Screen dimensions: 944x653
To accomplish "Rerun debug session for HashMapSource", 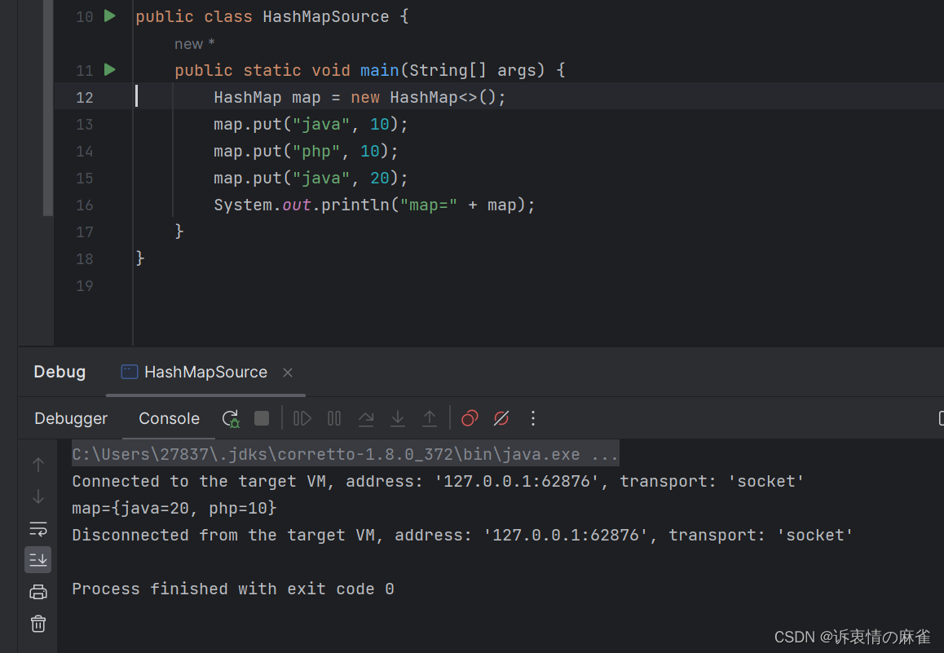I will (231, 418).
